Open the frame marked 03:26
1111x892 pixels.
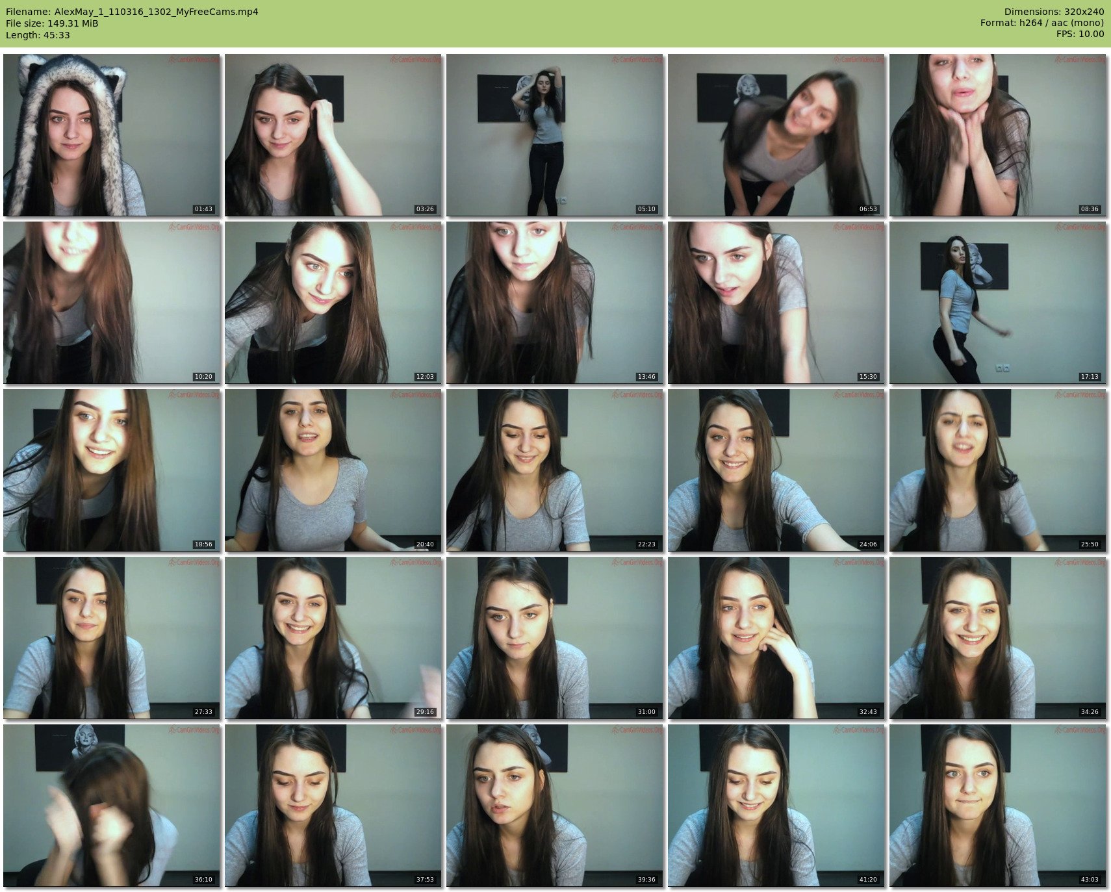[x=333, y=134]
